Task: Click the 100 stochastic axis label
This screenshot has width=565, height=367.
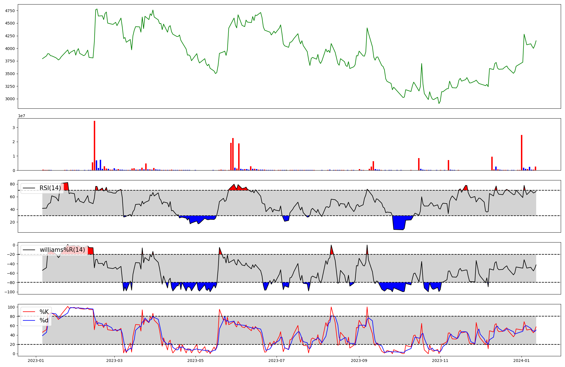Action: click(x=11, y=307)
